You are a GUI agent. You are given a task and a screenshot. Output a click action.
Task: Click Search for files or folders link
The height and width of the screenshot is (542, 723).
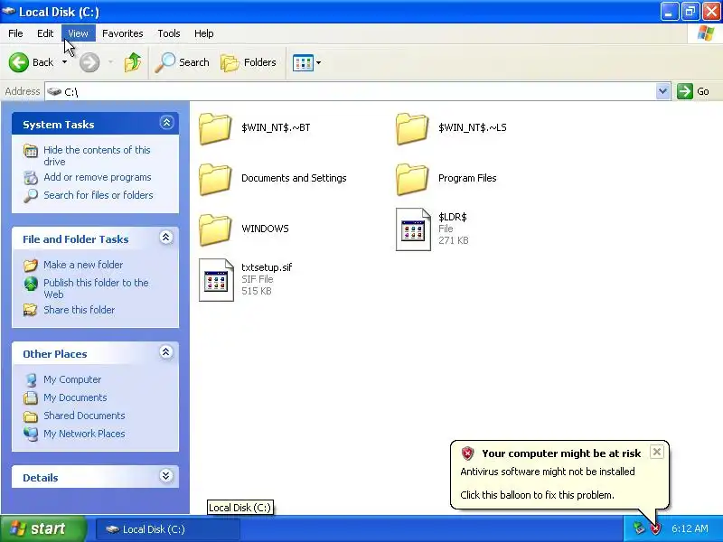[x=99, y=195]
